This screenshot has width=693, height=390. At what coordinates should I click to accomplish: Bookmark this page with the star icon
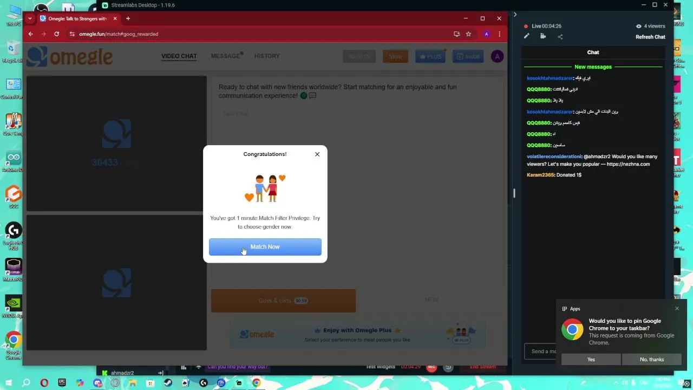468,34
